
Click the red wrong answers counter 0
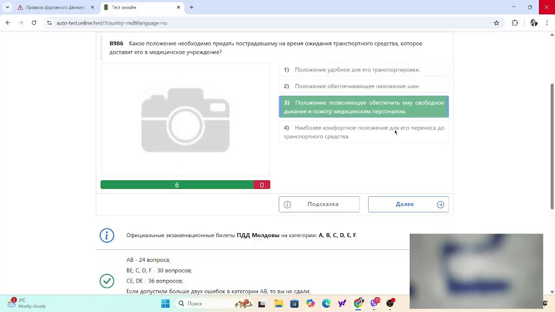[x=262, y=185]
